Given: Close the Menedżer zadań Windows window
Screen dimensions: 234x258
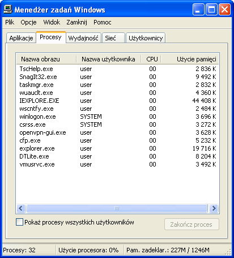Looking at the screenshot, I should click(x=224, y=10).
